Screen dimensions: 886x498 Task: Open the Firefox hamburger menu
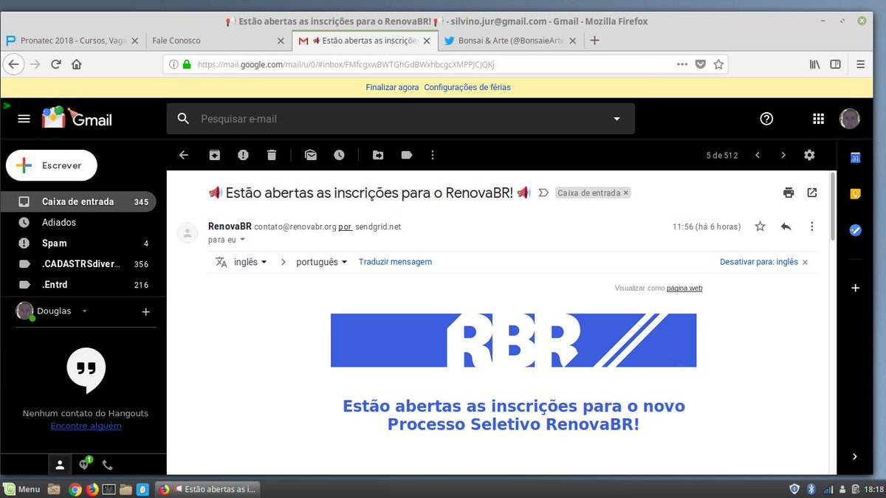coord(861,64)
